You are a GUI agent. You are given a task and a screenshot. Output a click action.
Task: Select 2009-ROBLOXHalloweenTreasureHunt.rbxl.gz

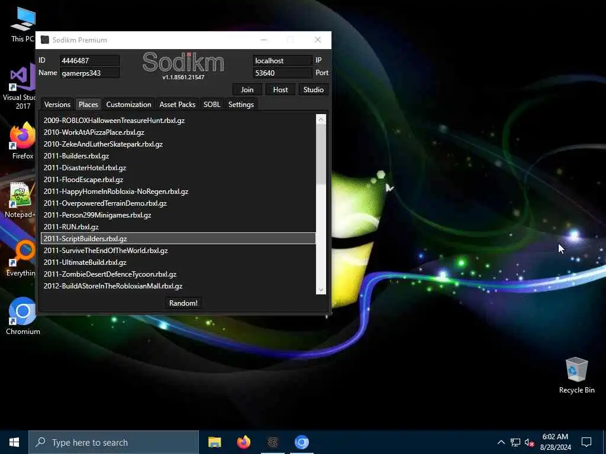pyautogui.click(x=178, y=121)
